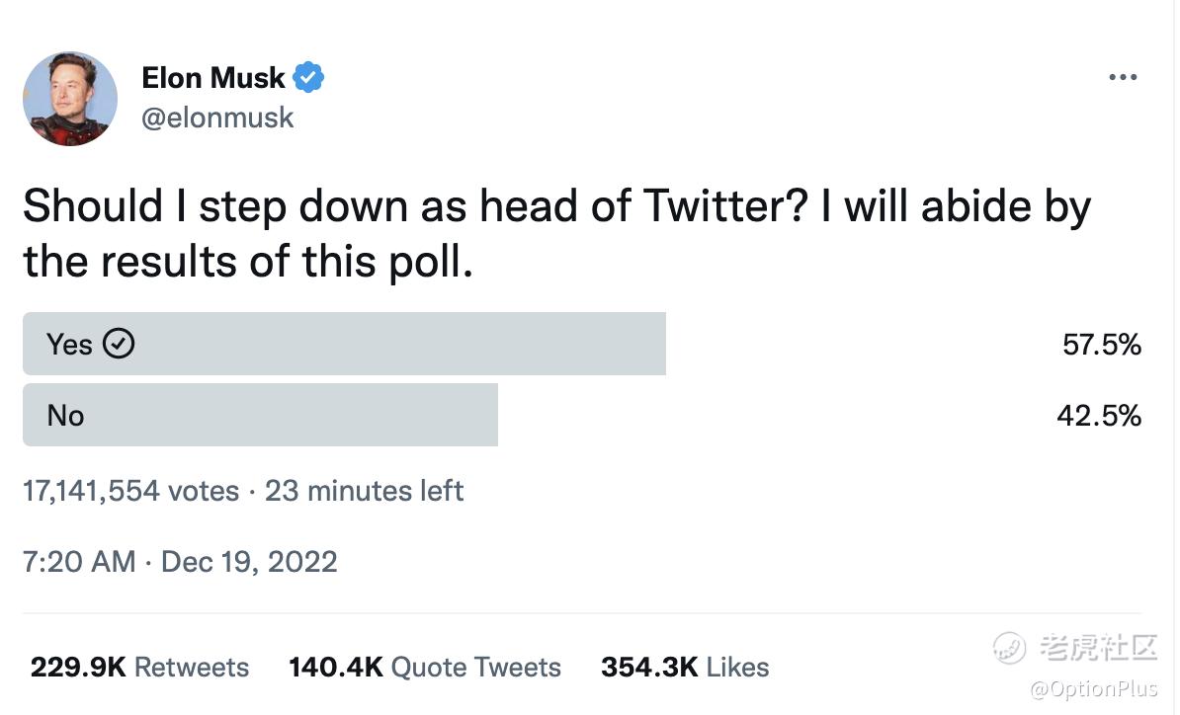Screen dimensions: 1180x715
Task: Click the 23 minutes left label
Action: click(x=365, y=491)
